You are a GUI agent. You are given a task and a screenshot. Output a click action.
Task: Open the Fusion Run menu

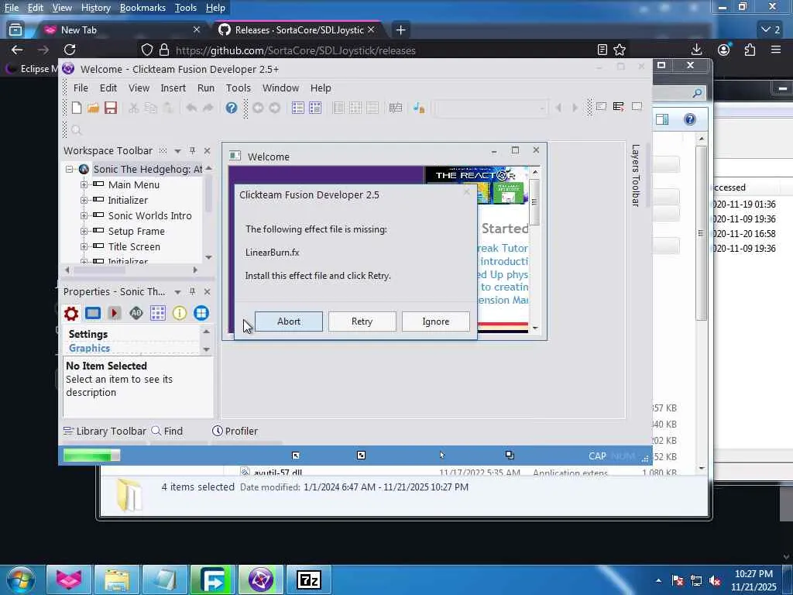click(206, 88)
